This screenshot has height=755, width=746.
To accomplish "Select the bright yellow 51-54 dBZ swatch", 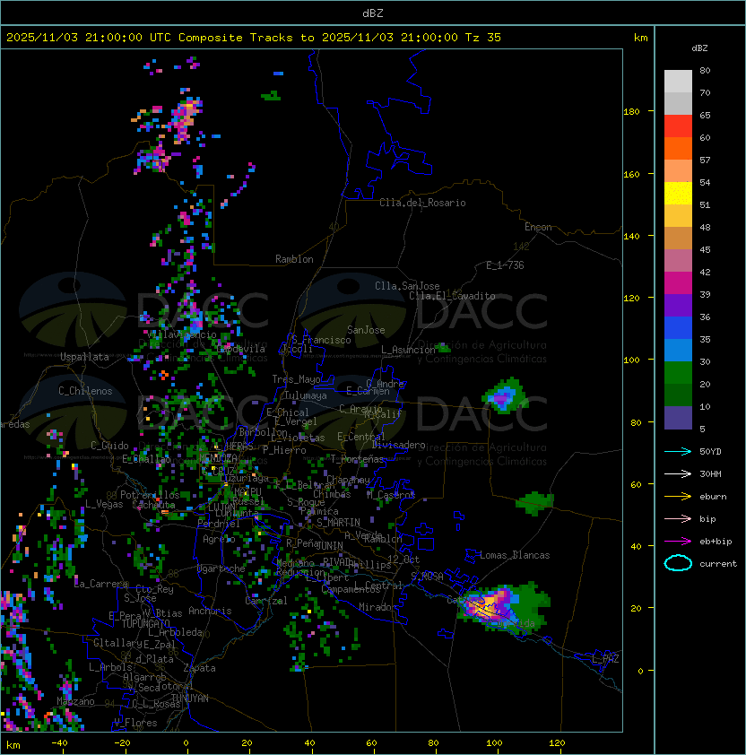I will pos(678,194).
